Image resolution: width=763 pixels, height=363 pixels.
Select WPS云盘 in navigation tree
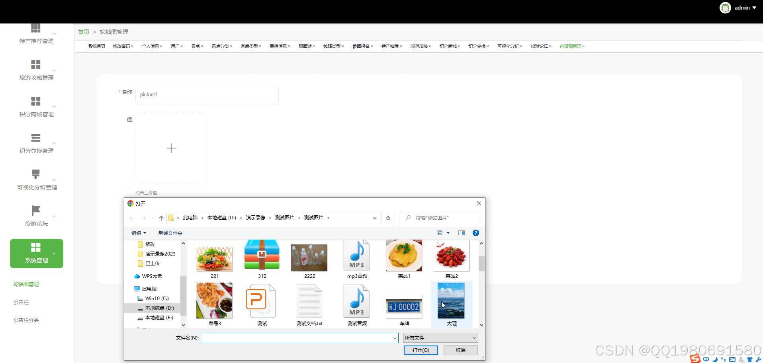coord(148,276)
